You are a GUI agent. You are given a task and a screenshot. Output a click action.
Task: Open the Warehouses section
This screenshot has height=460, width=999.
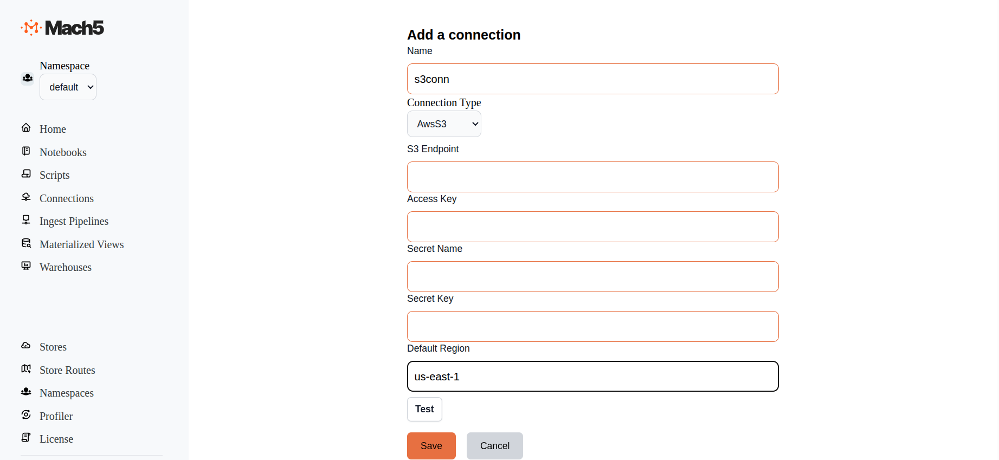pos(65,267)
